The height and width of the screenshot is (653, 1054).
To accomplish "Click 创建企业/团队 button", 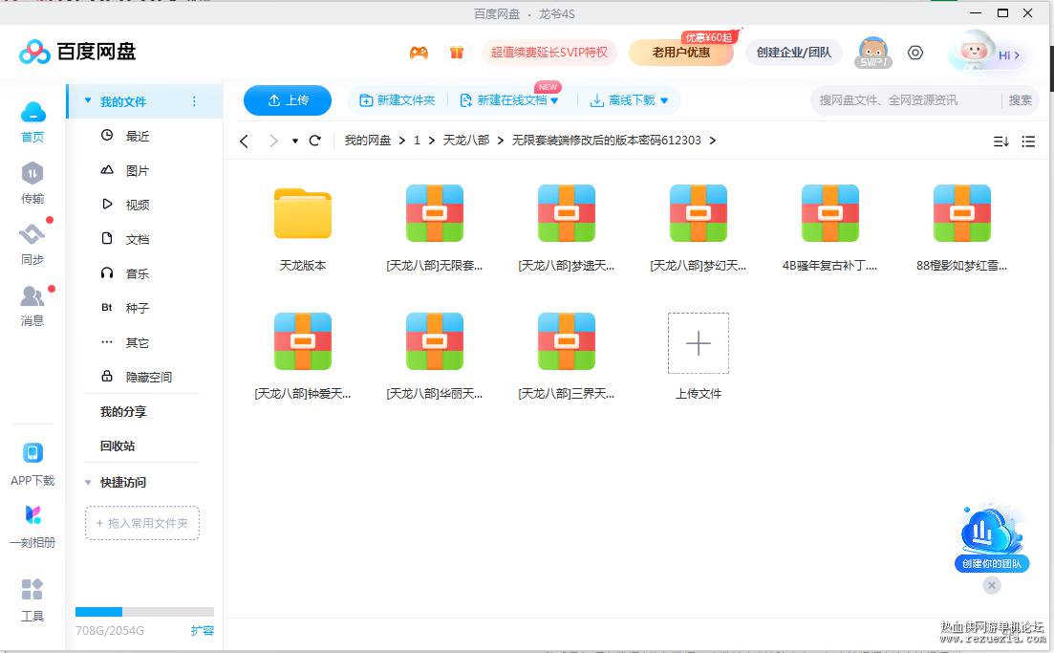I will click(793, 53).
